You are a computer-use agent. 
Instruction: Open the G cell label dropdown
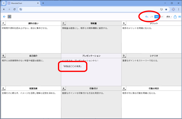click(124, 23)
